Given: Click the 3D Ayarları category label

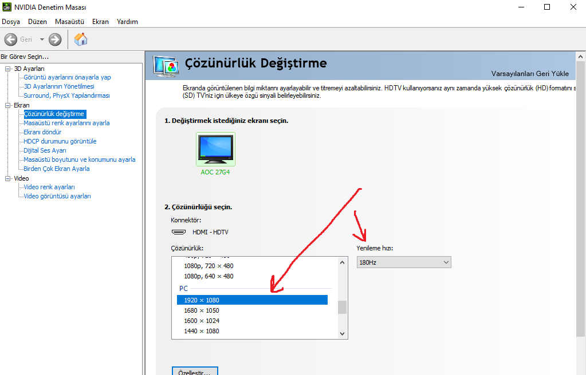Looking at the screenshot, I should point(29,69).
